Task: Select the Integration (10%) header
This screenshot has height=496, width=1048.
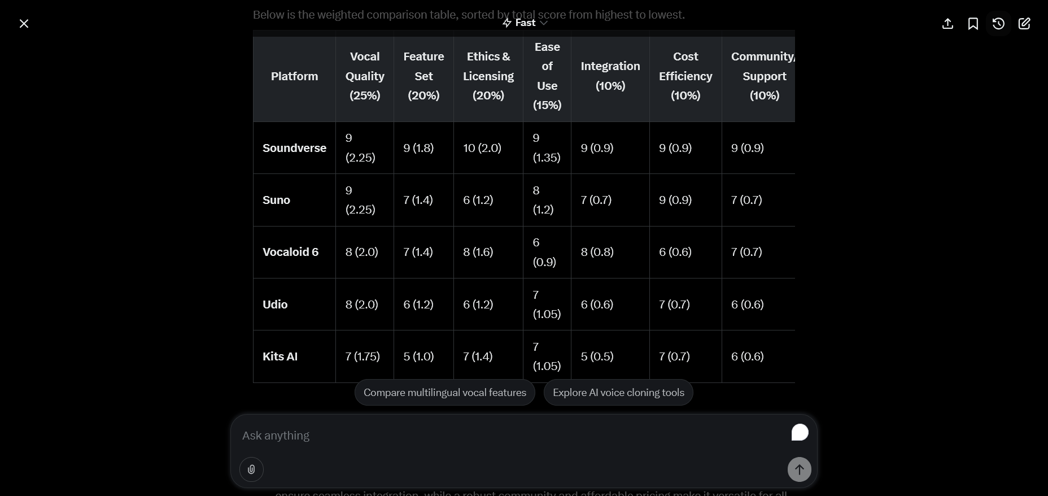Action: [610, 76]
